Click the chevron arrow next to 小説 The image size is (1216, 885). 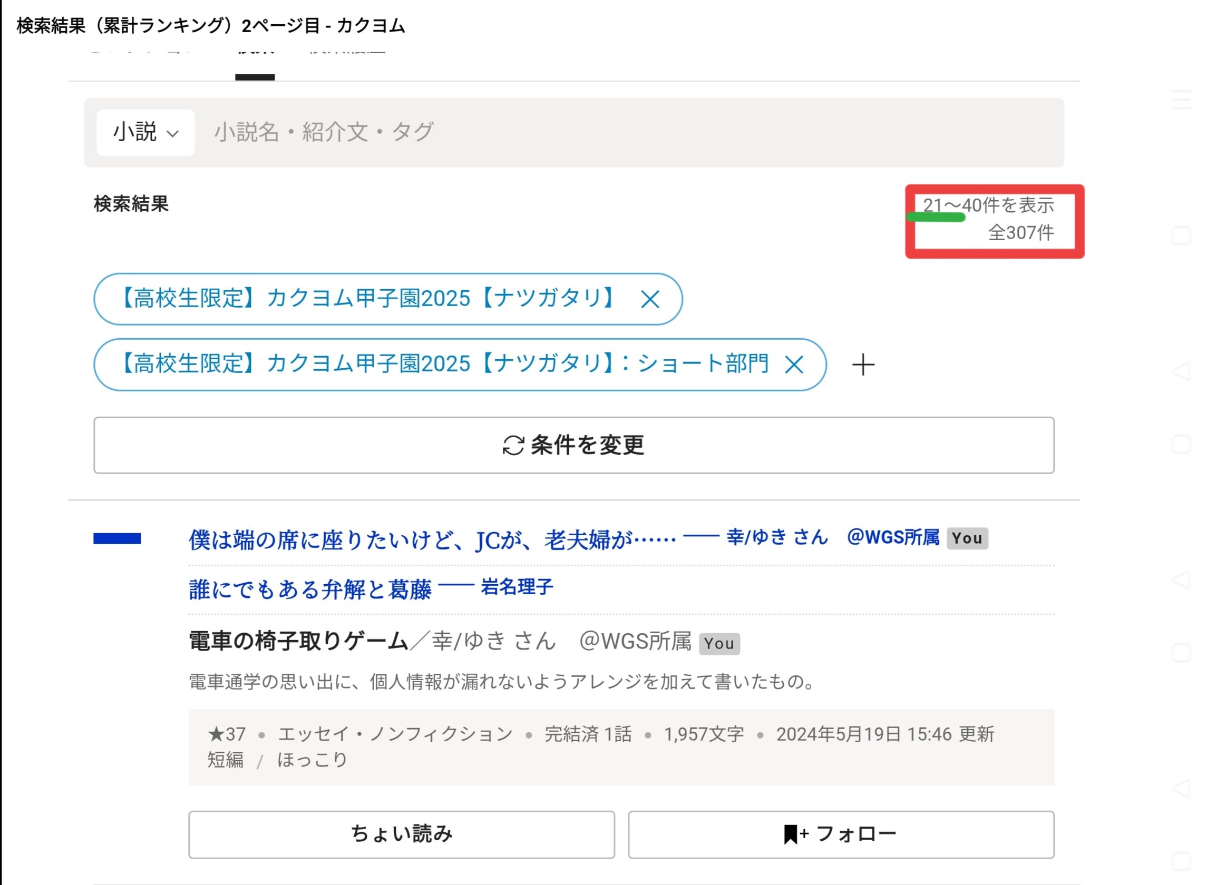tap(173, 133)
